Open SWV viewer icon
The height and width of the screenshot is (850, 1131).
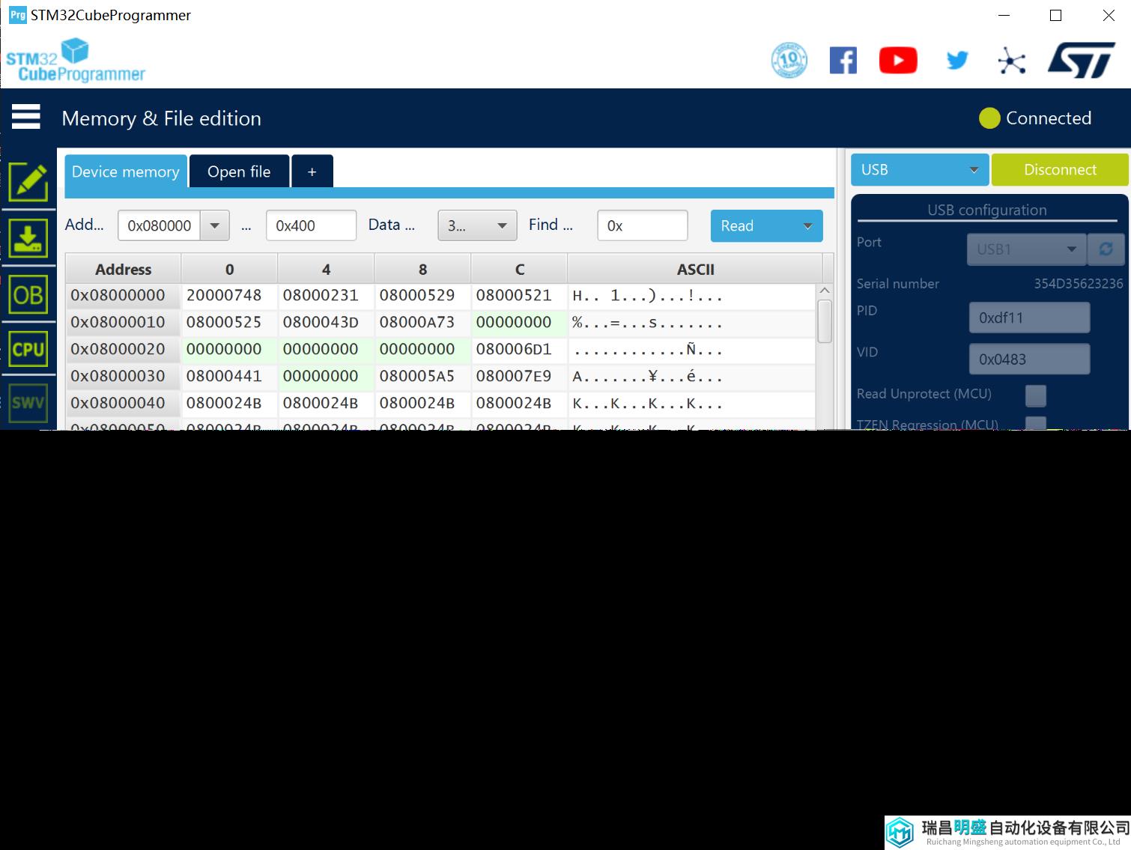(28, 403)
